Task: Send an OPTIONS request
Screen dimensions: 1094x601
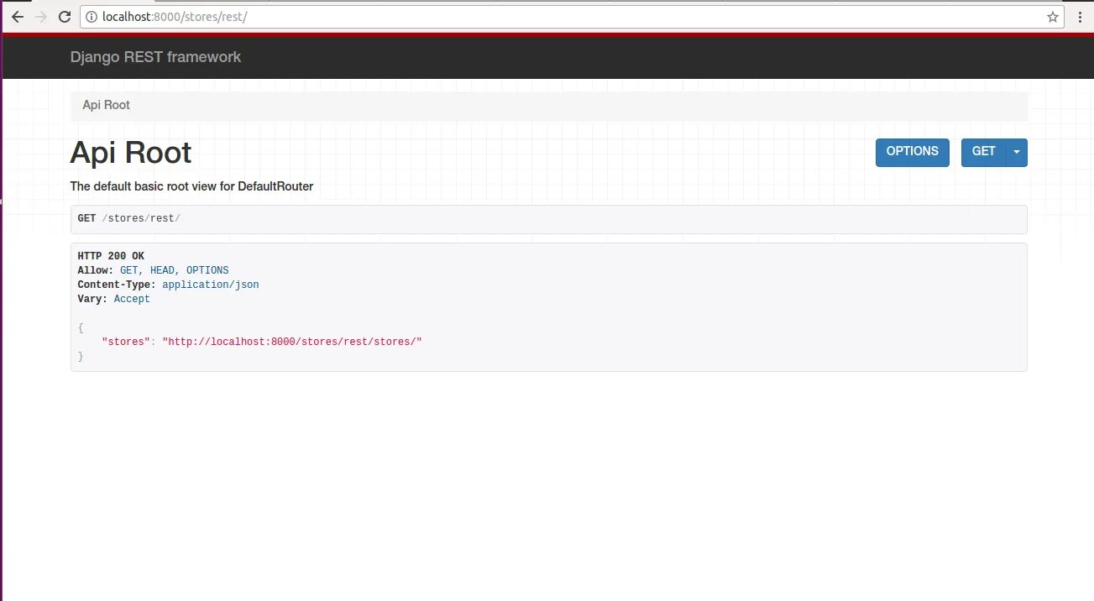Action: tap(913, 152)
